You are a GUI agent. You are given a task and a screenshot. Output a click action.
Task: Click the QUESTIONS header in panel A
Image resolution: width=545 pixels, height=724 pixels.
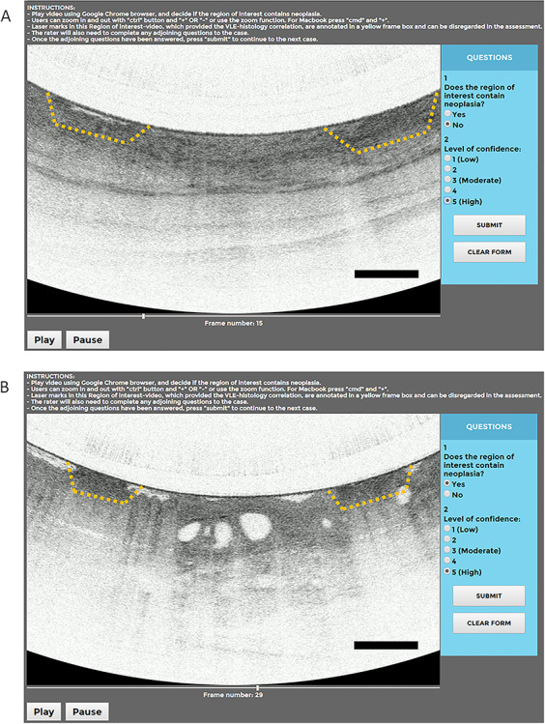[x=489, y=58]
